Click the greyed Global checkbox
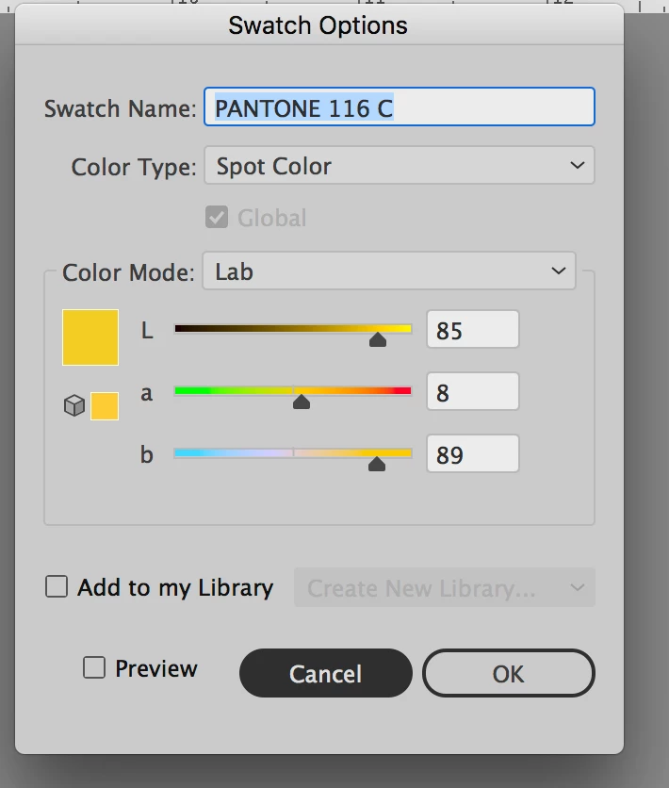669x788 pixels. click(x=217, y=218)
